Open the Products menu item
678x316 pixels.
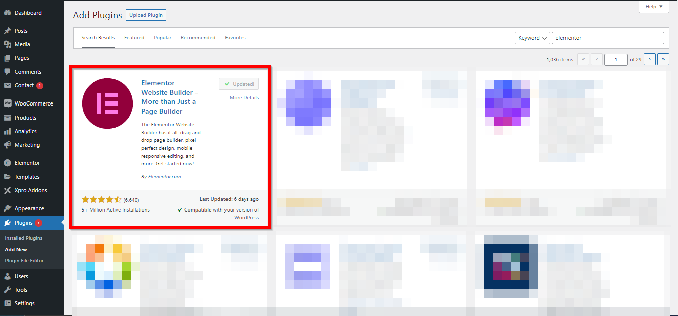(32, 118)
